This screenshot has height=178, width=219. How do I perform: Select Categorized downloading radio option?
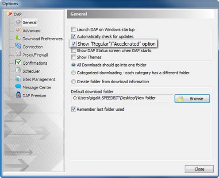point(73,73)
